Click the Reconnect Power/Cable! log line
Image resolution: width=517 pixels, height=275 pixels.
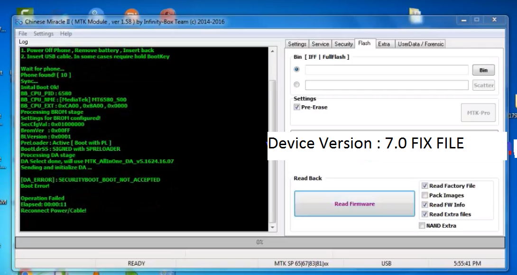pos(54,211)
